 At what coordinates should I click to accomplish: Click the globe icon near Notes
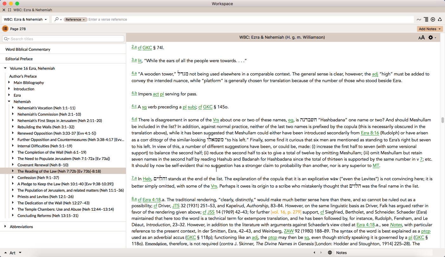(330, 253)
